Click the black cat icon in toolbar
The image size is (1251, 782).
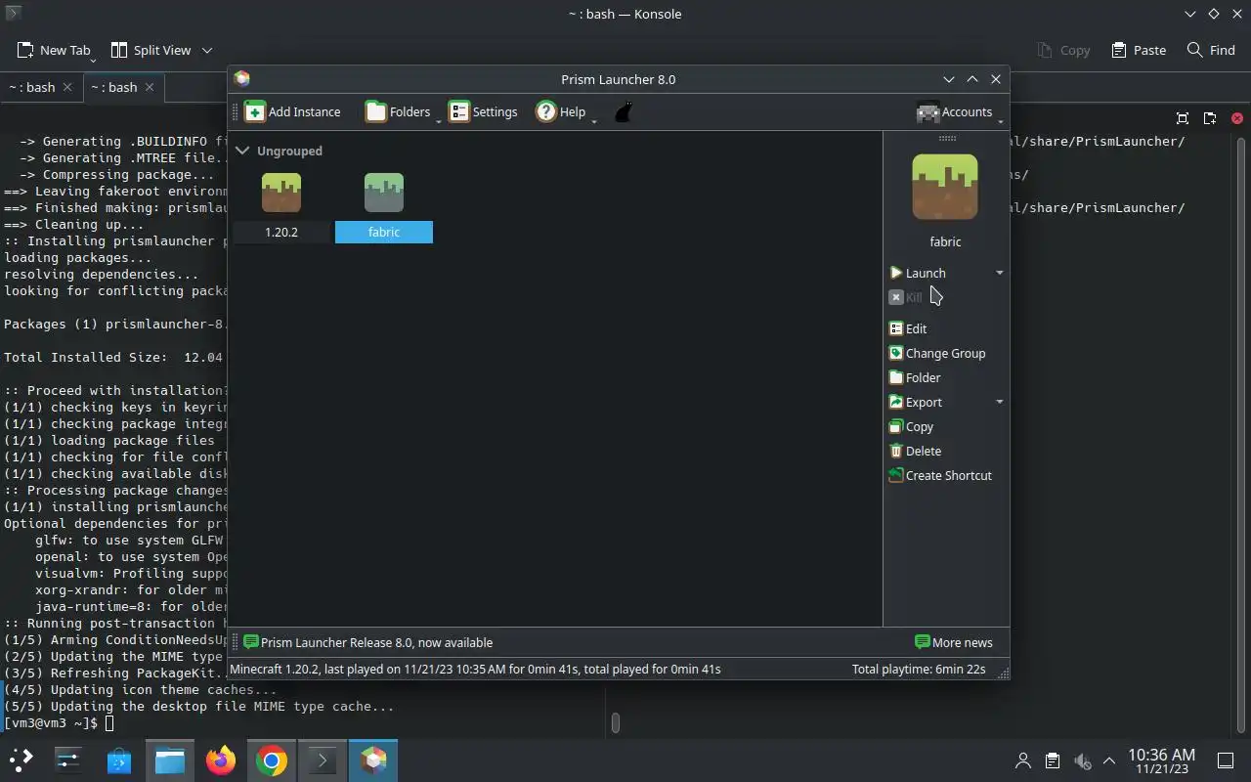(624, 111)
